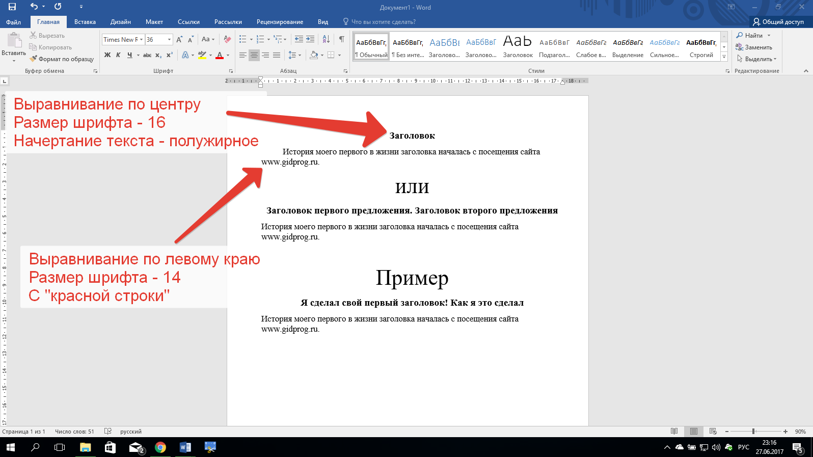813x457 pixels.
Task: Click the Заменить button
Action: [x=754, y=47]
